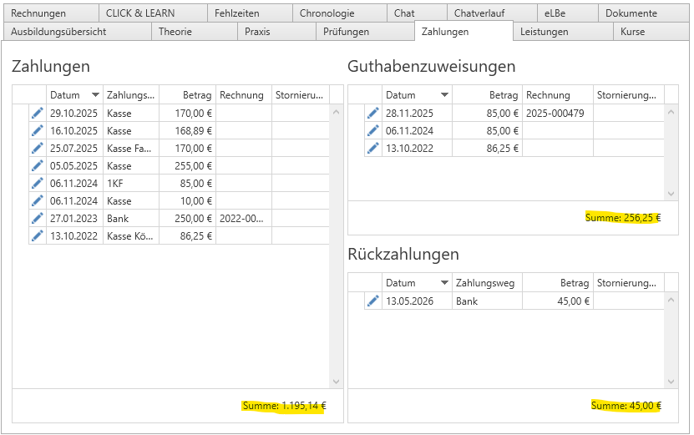Edit the 28.11.2025 Guthabenzuweisung entry

[373, 114]
